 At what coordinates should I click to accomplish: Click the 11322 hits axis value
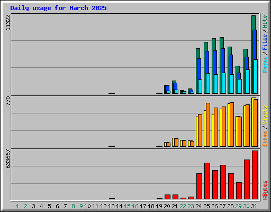pyautogui.click(x=8, y=22)
